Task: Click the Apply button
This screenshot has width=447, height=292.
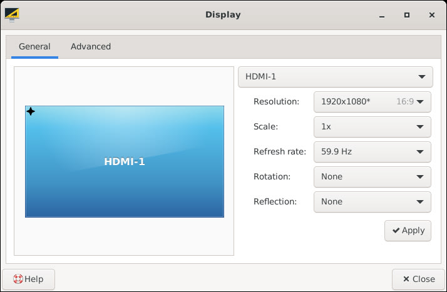Action: coord(408,231)
